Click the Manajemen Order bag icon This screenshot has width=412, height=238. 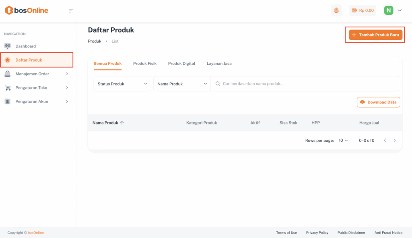[7, 74]
